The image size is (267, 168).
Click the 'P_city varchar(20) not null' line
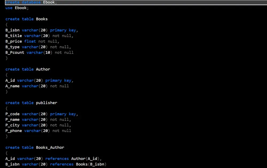38,125
